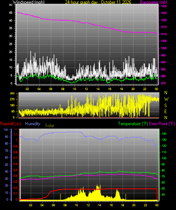Click the 1.1 value on rainfall axis

(15, 134)
